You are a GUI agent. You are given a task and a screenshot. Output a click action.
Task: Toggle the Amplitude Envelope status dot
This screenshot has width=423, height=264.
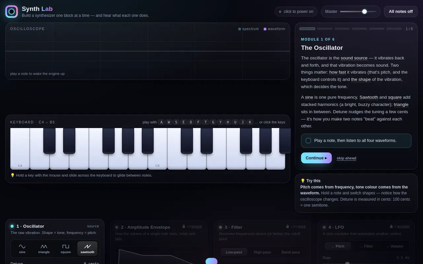point(117,227)
